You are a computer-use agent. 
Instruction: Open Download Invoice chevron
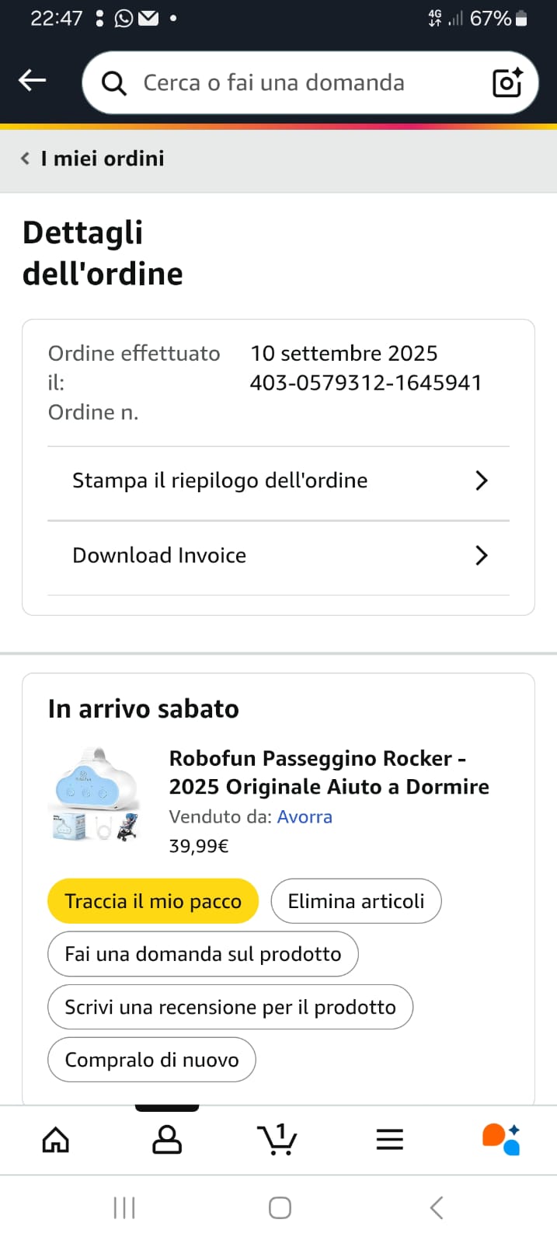[482, 555]
